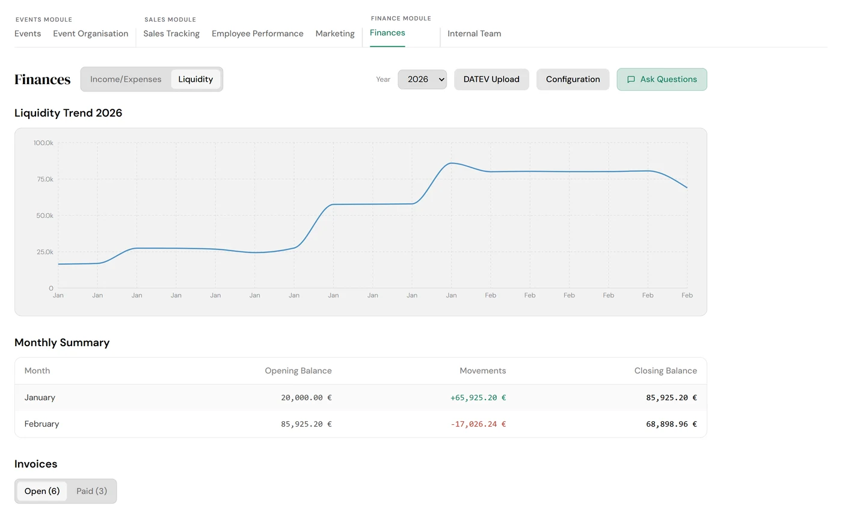Click the Closing Balance column header

pyautogui.click(x=666, y=371)
